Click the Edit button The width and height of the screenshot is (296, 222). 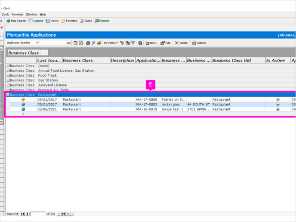click(x=166, y=43)
